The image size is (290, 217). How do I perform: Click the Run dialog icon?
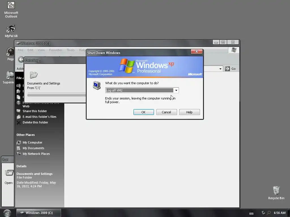click(x=9, y=173)
